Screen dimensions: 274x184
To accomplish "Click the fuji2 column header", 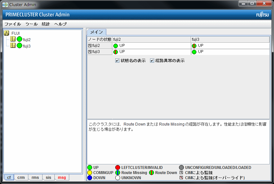I will click(x=152, y=39).
